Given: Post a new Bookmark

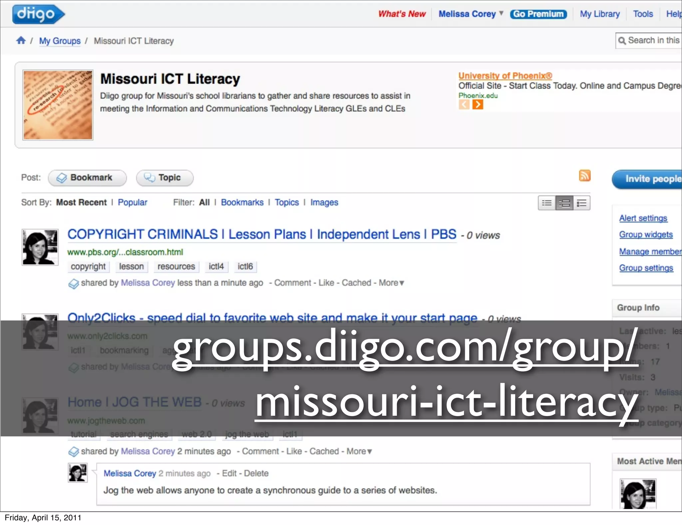Looking at the screenshot, I should pos(87,178).
